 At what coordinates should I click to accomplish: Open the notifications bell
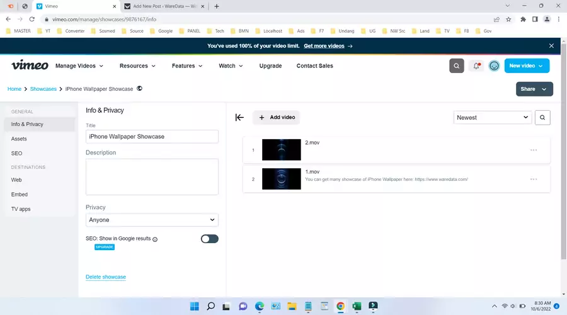pos(476,66)
